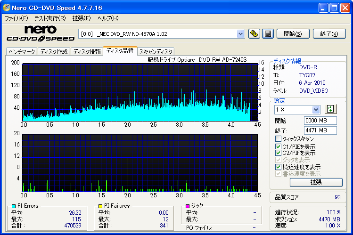Open the drive selection dropdown arrow

[240, 34]
